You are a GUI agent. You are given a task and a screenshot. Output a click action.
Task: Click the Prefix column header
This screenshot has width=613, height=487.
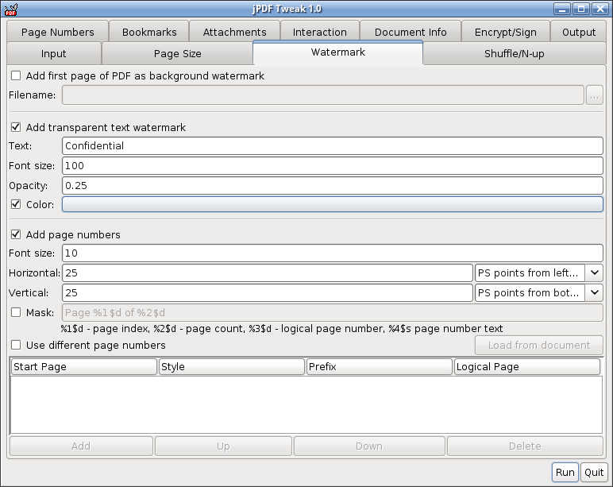[x=380, y=366]
